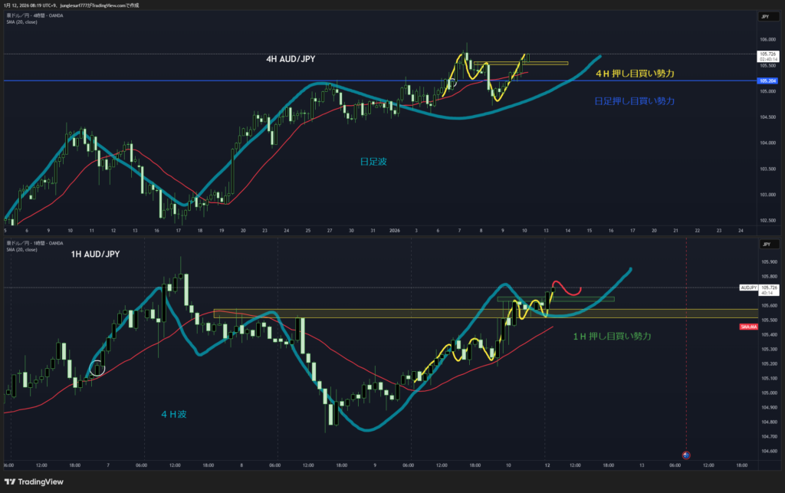
Task: Click the TradingView logo at bottom left
Action: pyautogui.click(x=37, y=481)
